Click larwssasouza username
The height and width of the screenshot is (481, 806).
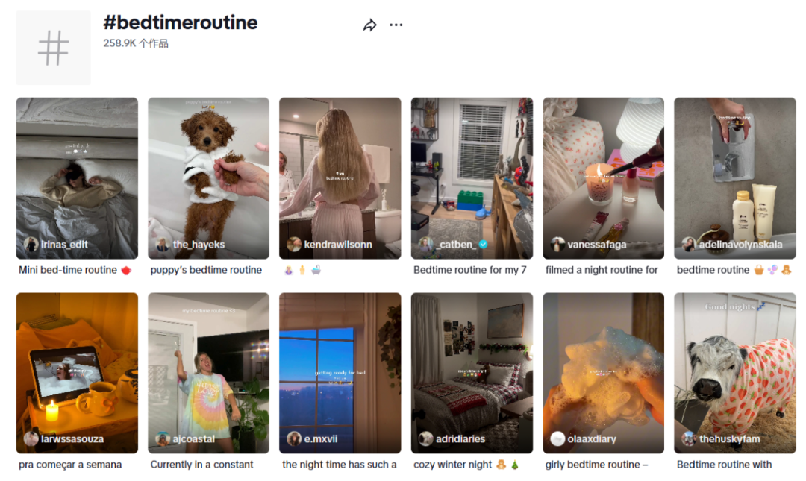coord(72,439)
